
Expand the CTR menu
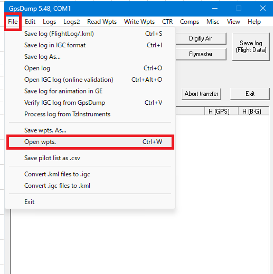[167, 22]
